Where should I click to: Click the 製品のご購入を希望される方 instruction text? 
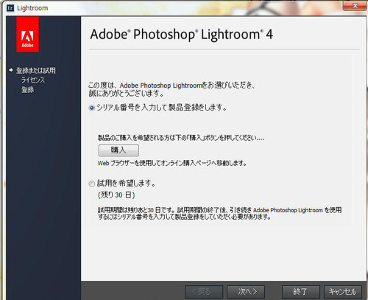[181, 138]
